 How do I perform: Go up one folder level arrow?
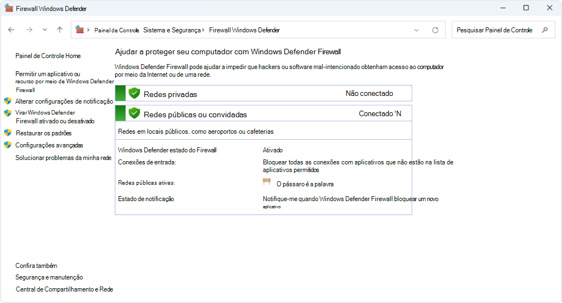(60, 30)
